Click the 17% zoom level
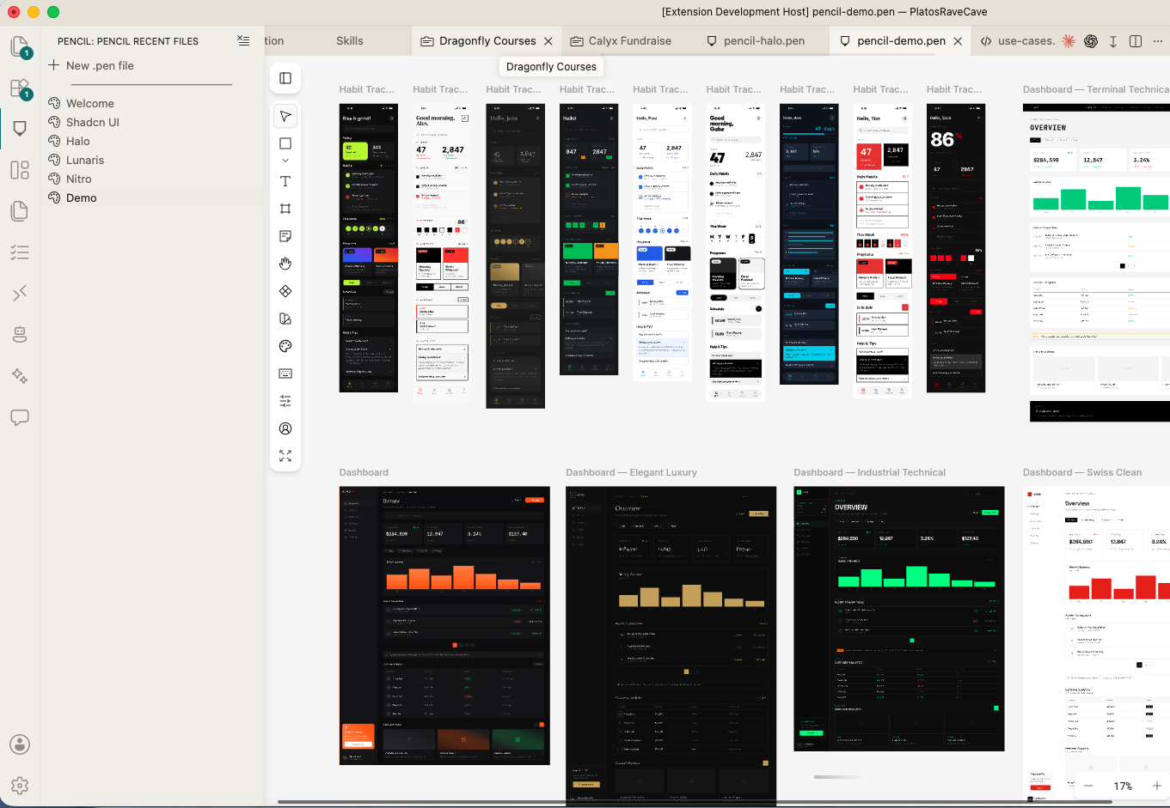Viewport: 1170px width, 808px height. click(x=1123, y=786)
